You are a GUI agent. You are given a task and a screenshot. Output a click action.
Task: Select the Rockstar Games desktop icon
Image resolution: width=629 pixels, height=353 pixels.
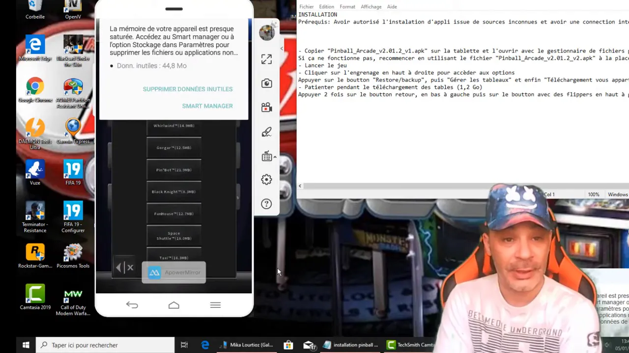[35, 256]
